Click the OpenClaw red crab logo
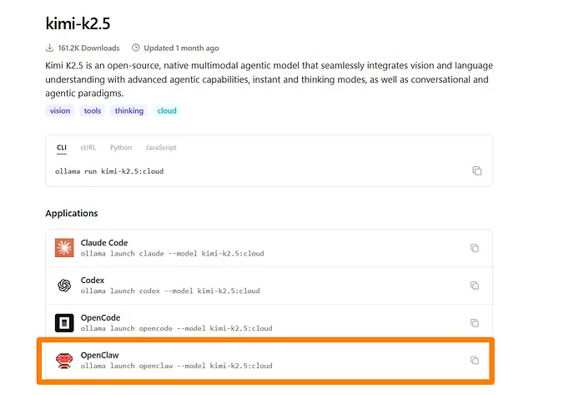The image size is (584, 395). pos(64,361)
